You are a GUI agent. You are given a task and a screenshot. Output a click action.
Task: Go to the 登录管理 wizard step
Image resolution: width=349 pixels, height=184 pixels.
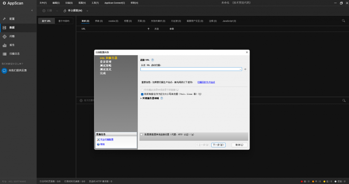106,62
